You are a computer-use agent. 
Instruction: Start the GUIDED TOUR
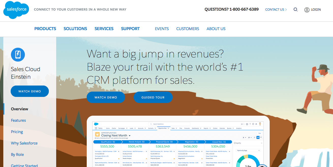click(153, 97)
